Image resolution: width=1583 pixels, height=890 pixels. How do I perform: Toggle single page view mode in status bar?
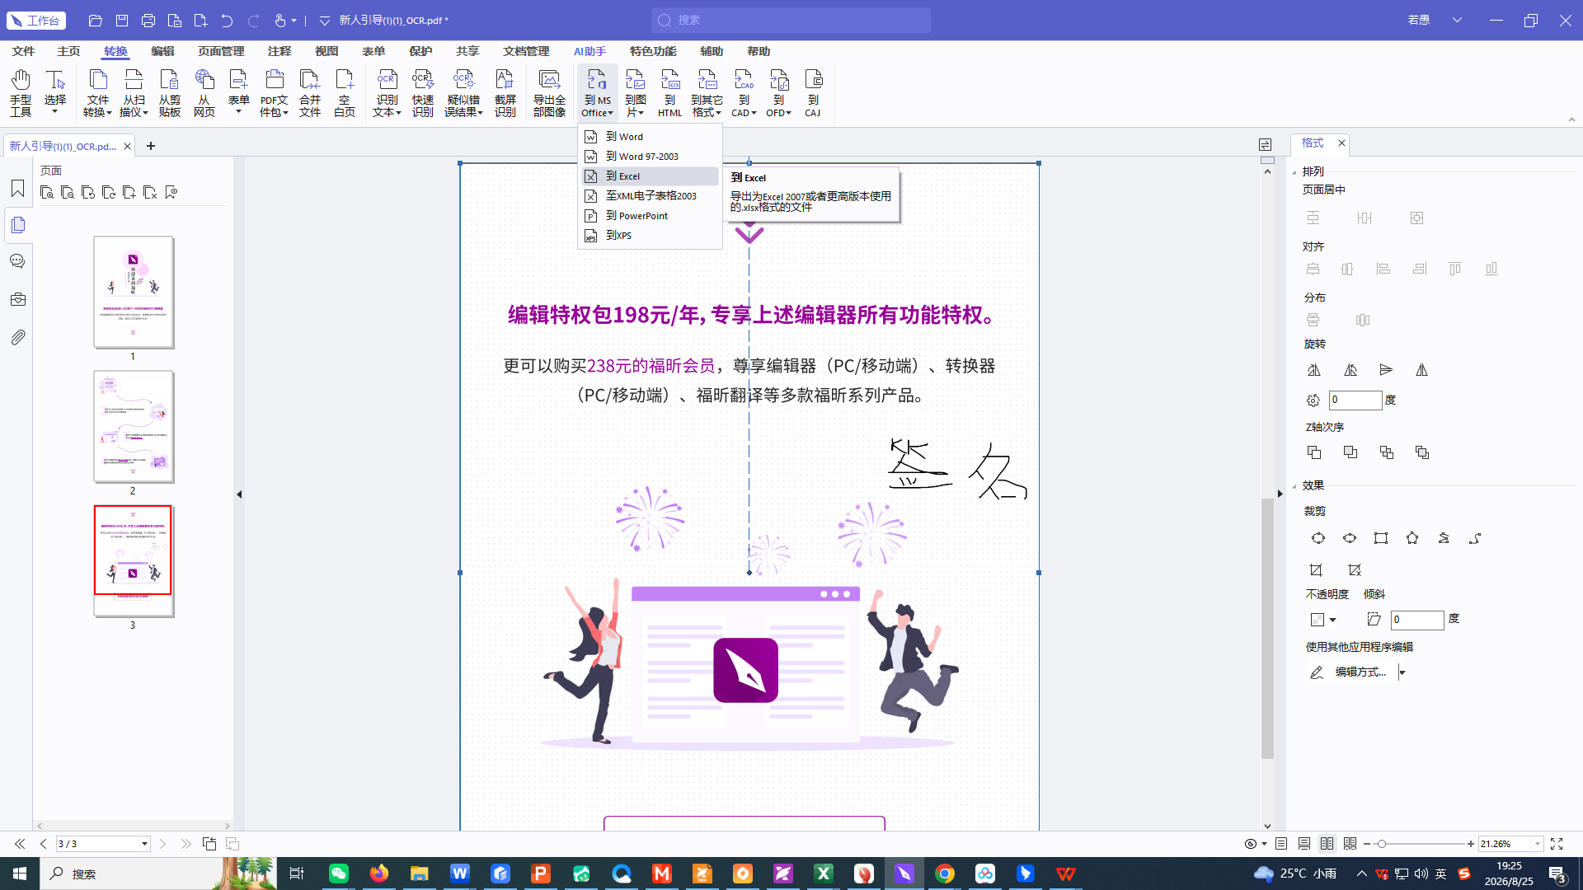click(x=1281, y=844)
